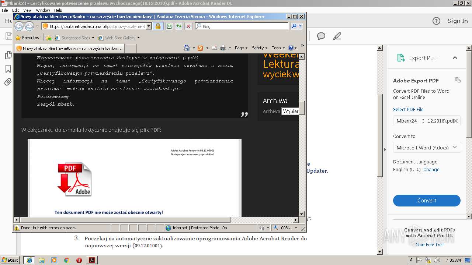Open the IE Help question mark icon
Image resolution: width=472 pixels, height=265 pixels.
pos(291,48)
